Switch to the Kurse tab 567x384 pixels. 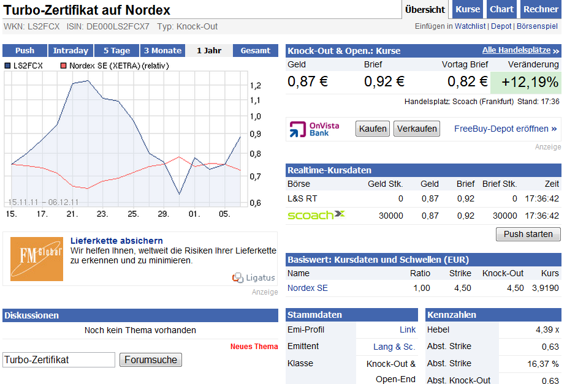(468, 9)
